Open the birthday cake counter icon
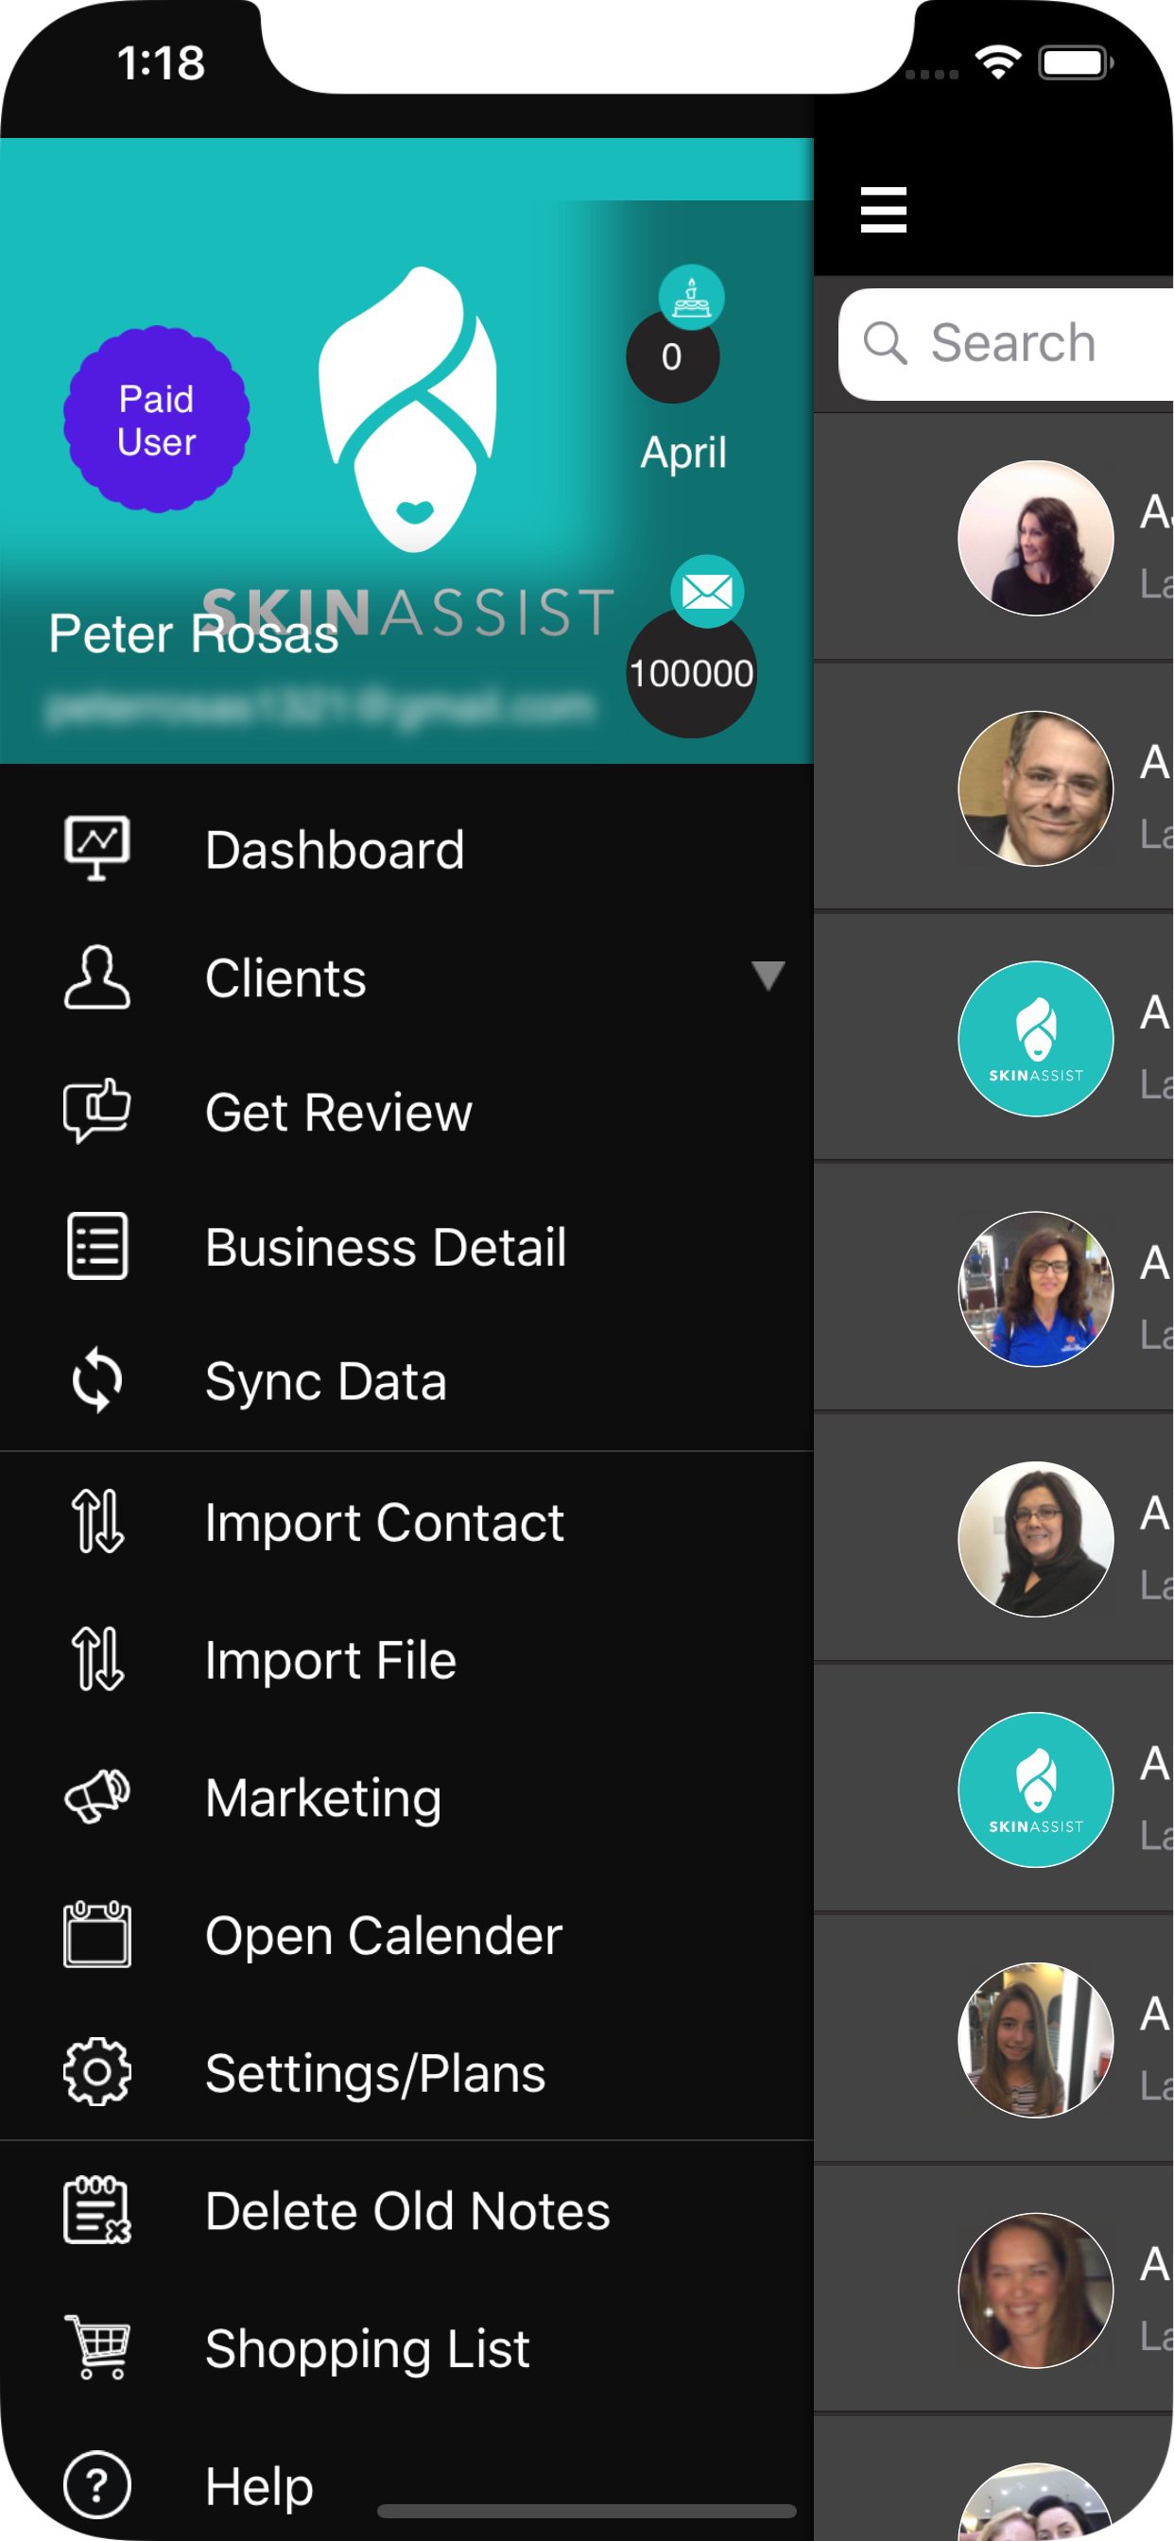 pyautogui.click(x=692, y=297)
